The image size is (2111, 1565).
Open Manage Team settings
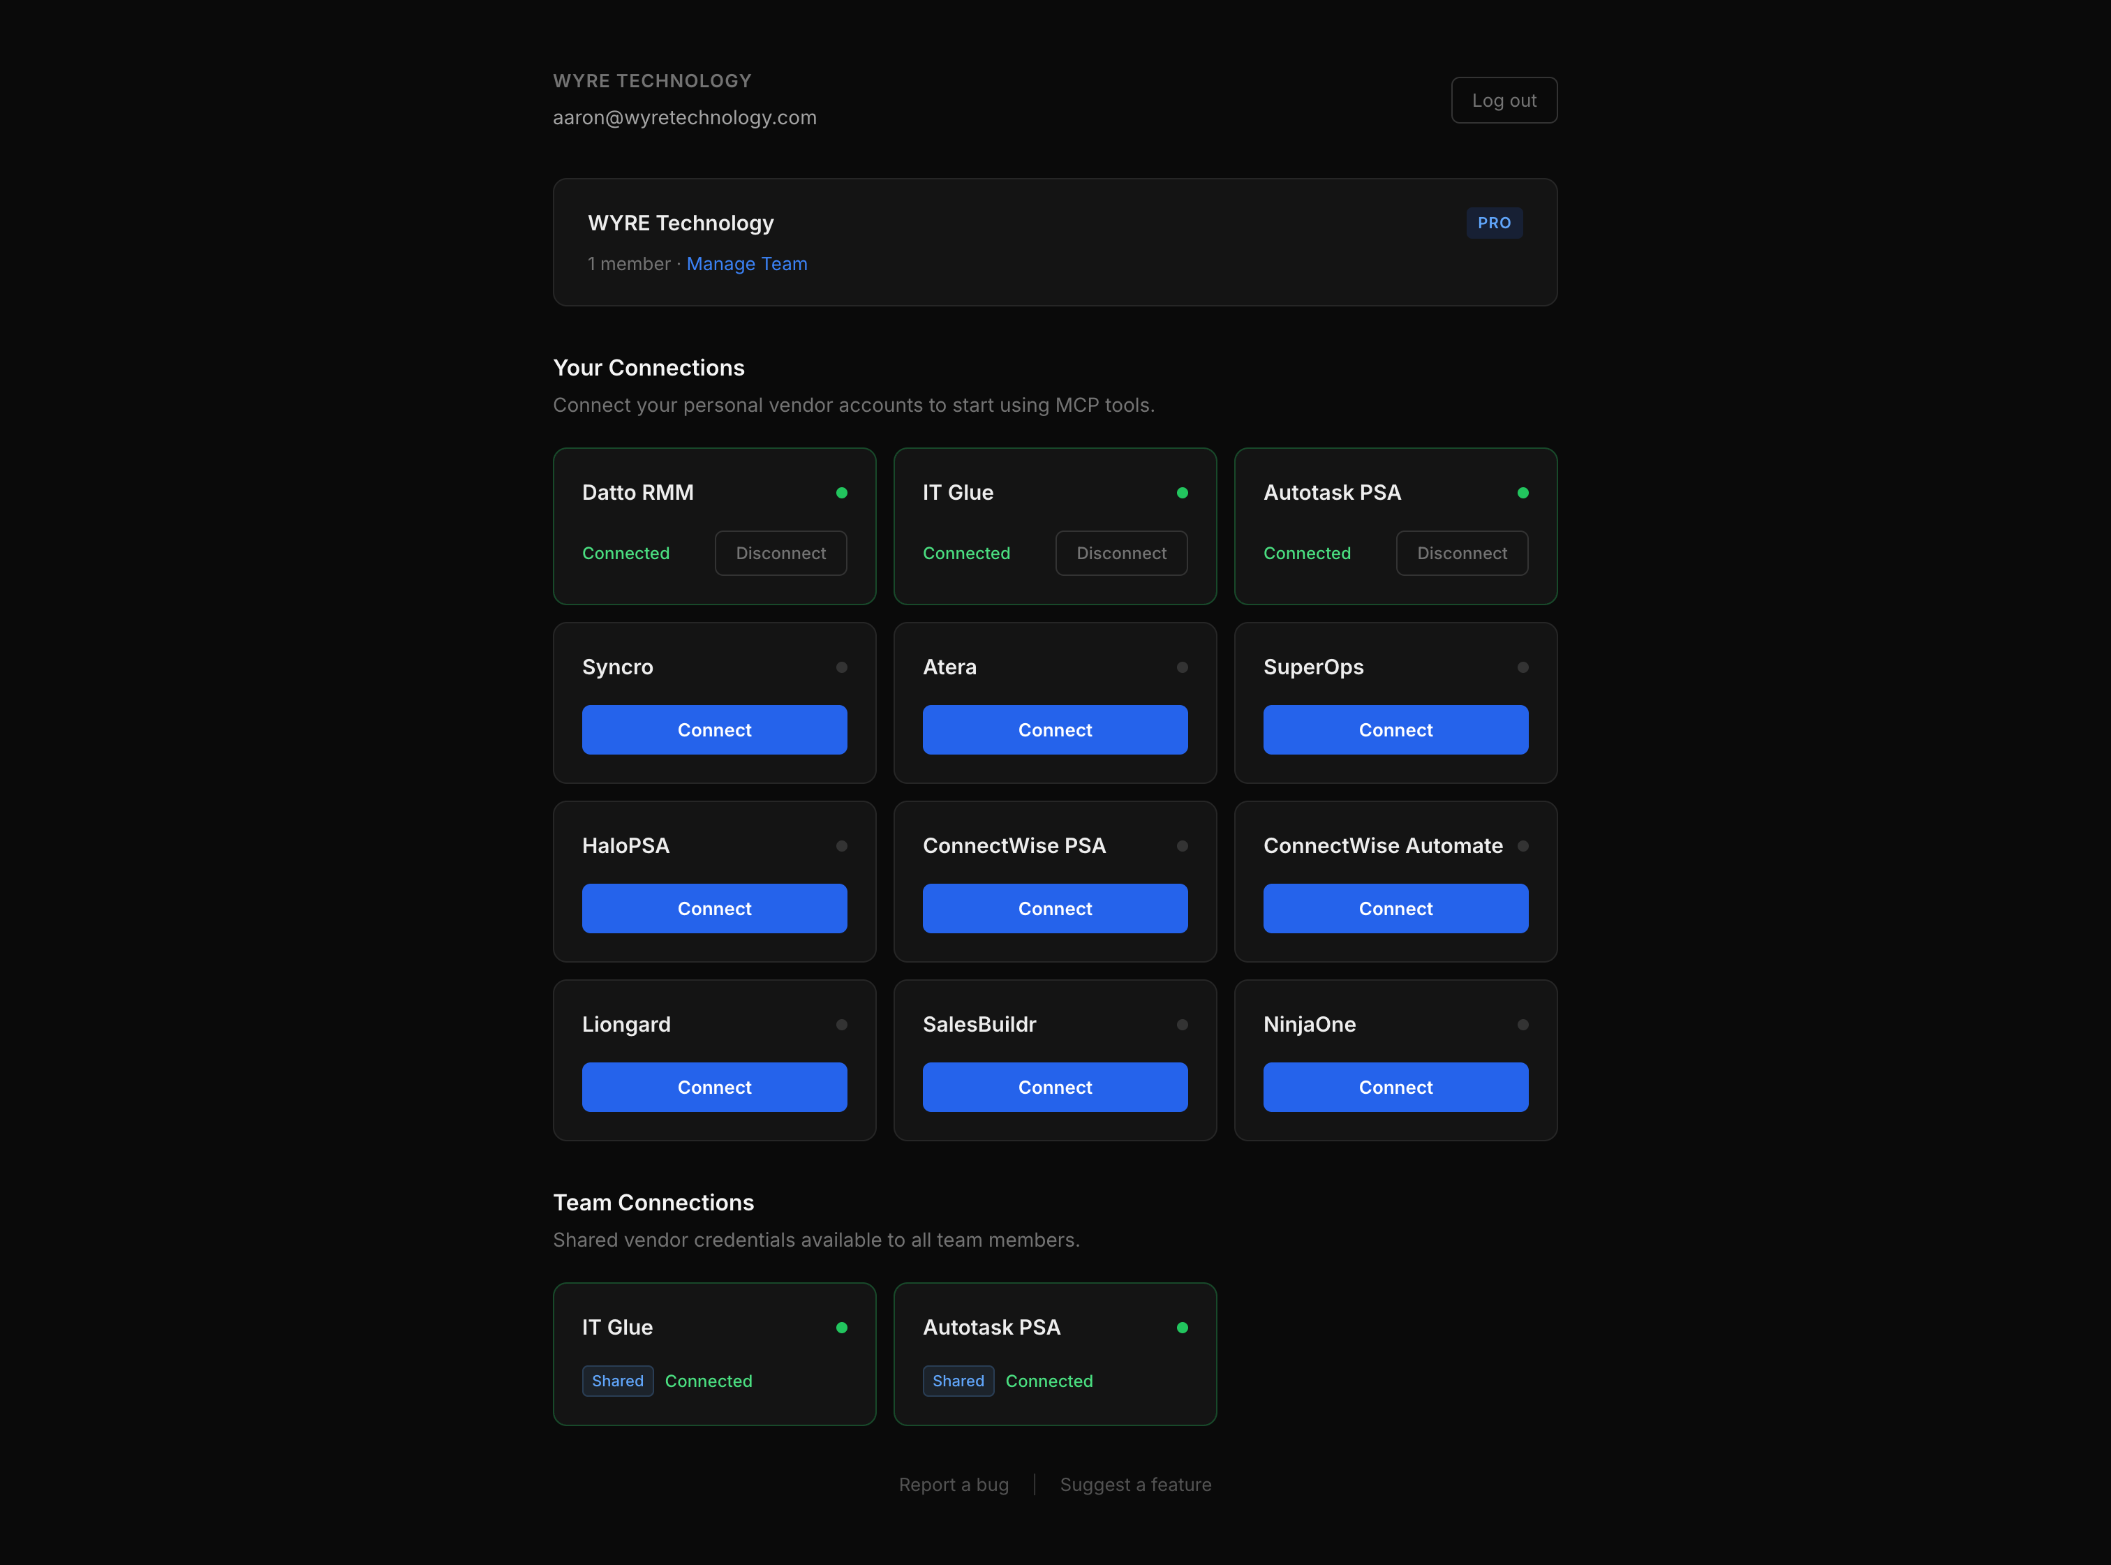click(x=748, y=263)
